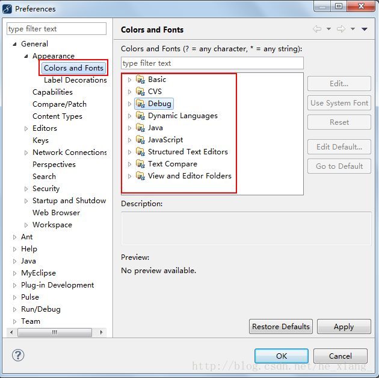Click the OK button
The height and width of the screenshot is (378, 379).
click(282, 356)
